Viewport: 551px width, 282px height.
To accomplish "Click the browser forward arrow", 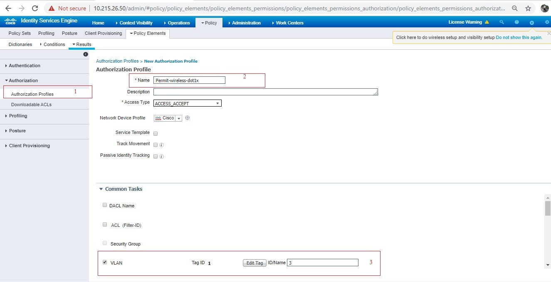I will click(22, 8).
